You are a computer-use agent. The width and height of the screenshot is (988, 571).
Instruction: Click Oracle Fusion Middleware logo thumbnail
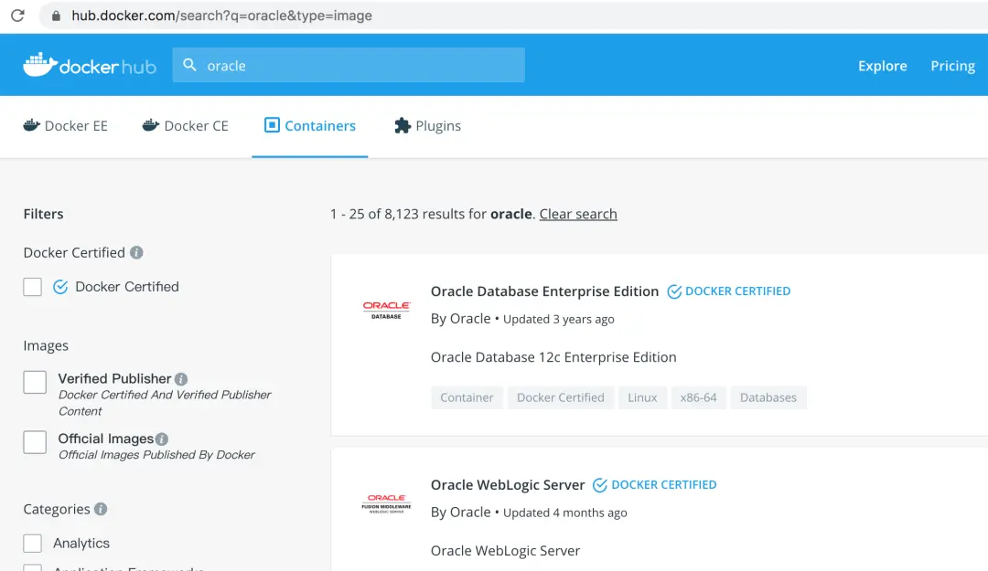click(386, 503)
